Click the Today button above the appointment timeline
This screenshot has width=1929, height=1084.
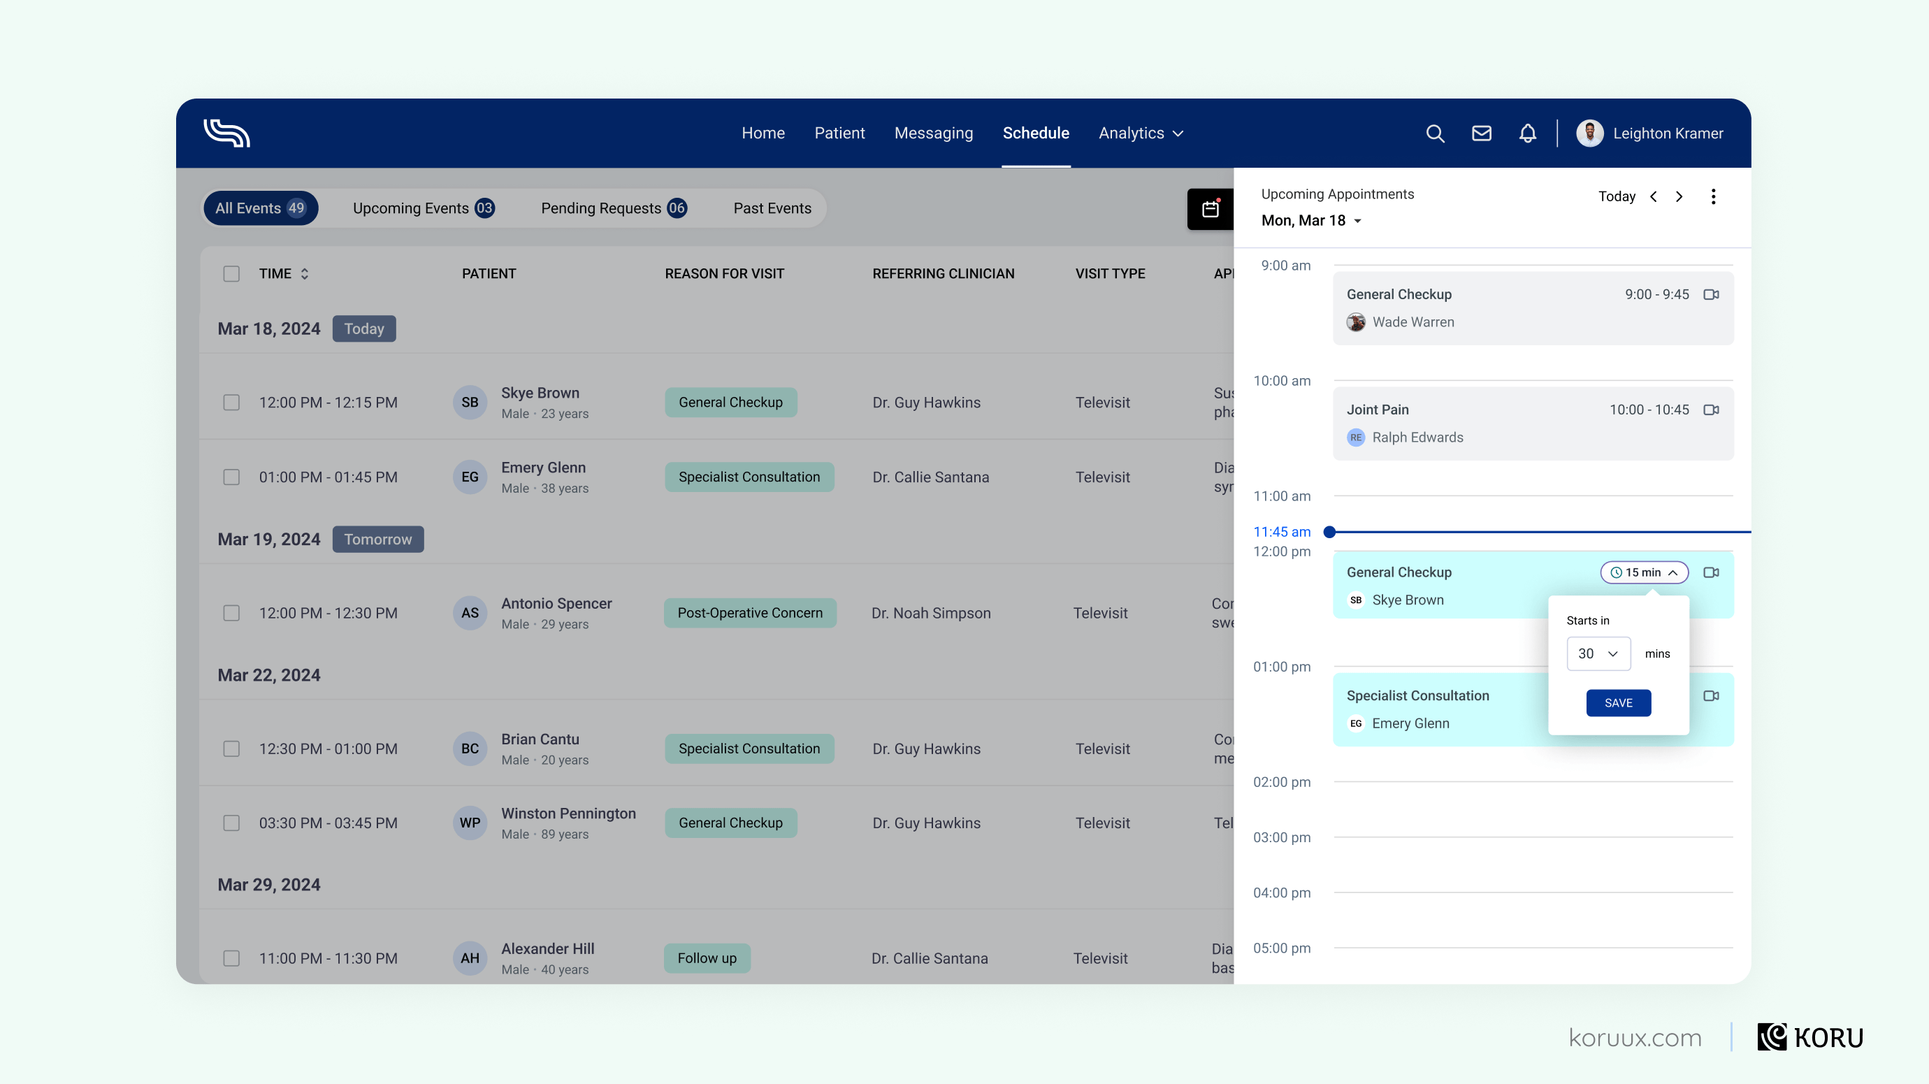tap(1616, 196)
